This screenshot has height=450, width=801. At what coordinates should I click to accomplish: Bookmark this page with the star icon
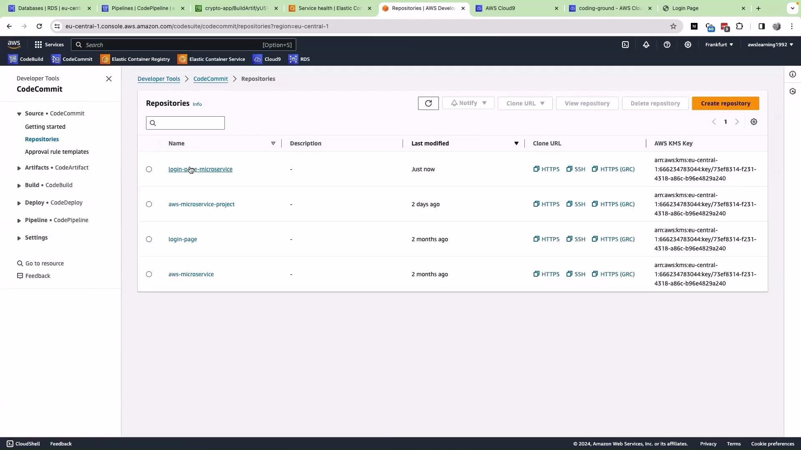673,26
